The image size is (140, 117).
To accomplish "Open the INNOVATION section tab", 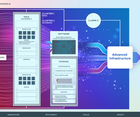I will click(x=13, y=115).
